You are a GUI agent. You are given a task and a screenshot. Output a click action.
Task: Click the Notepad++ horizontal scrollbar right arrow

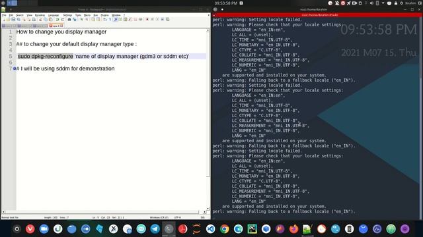204,212
